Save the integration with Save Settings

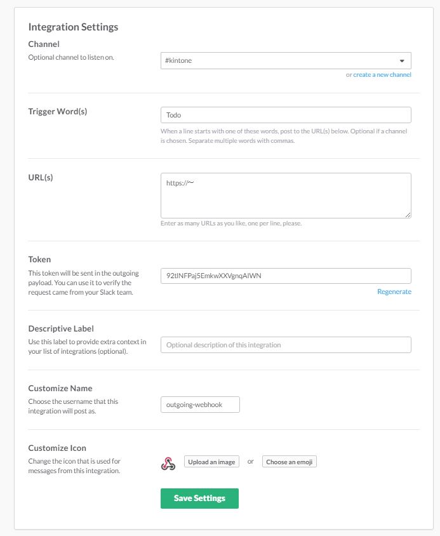point(199,499)
